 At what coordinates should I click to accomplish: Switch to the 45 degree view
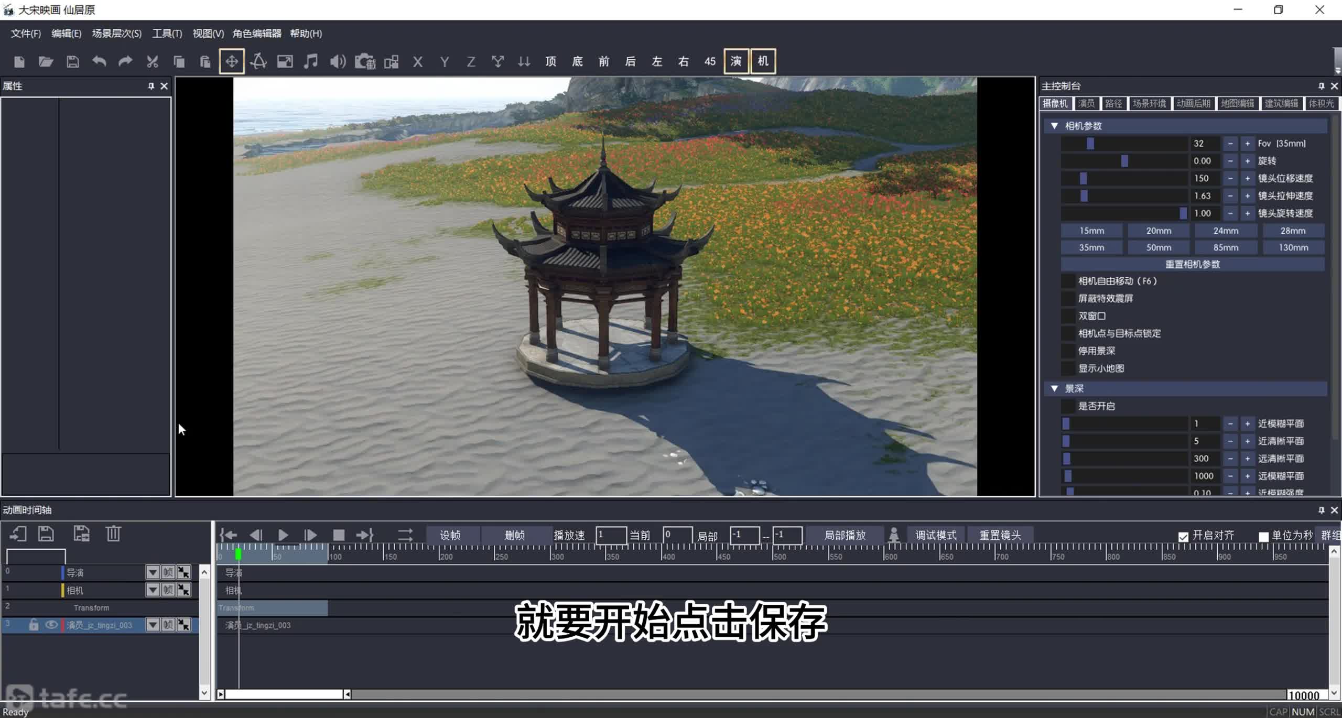710,61
